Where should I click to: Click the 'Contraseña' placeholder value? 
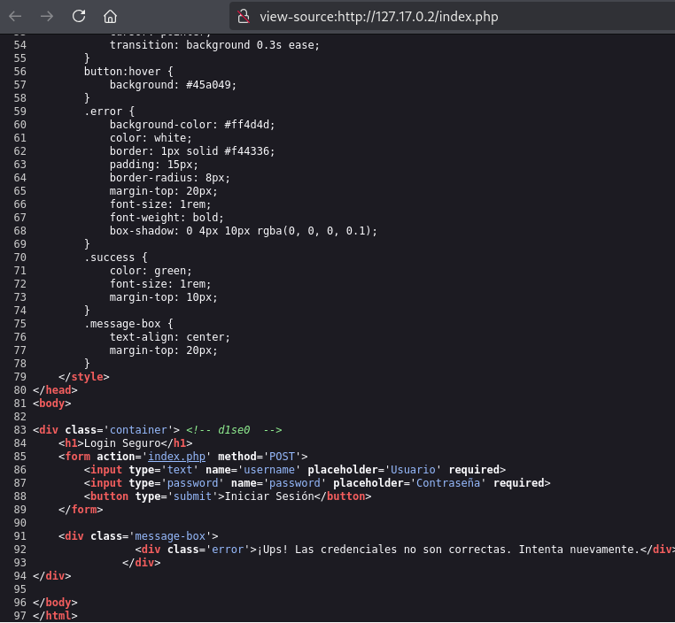pos(447,483)
